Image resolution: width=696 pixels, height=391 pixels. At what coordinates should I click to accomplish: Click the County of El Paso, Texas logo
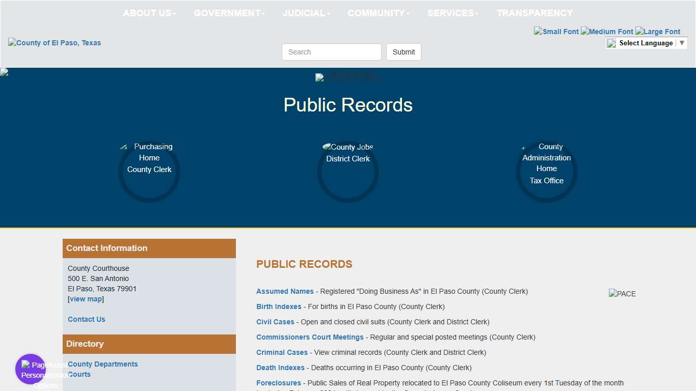coord(55,43)
